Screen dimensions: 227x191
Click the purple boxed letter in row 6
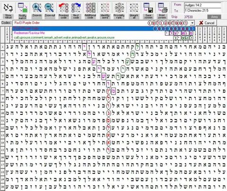pos(108,84)
